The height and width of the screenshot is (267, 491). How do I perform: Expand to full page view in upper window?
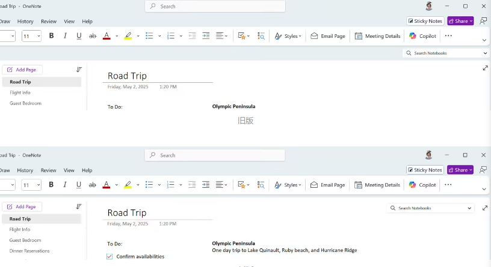tap(485, 68)
